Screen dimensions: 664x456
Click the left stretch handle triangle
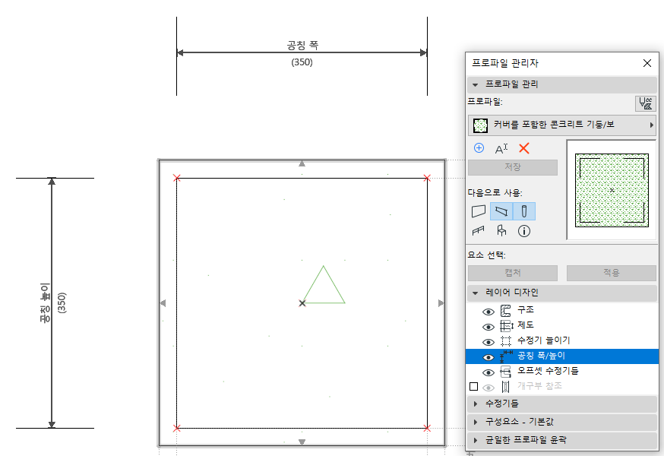163,303
